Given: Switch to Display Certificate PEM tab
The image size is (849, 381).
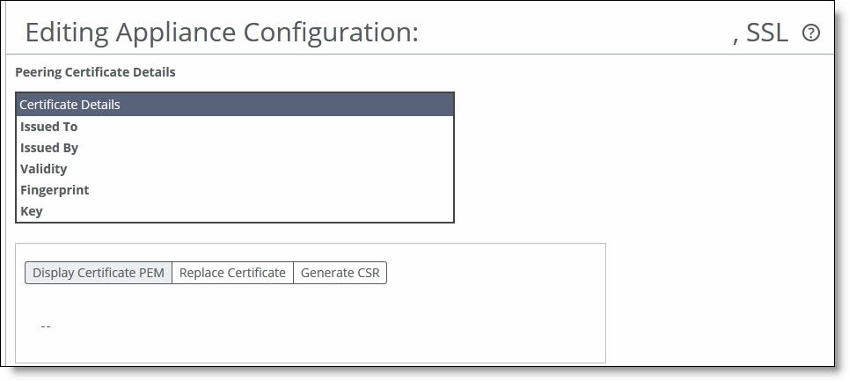Looking at the screenshot, I should pos(99,273).
